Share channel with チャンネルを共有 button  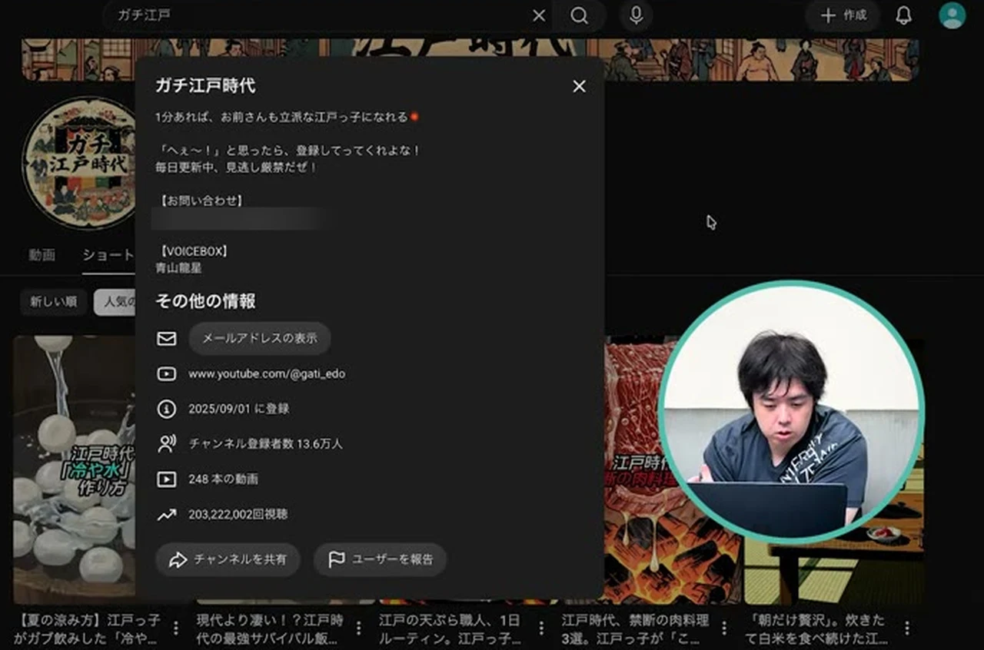pos(228,559)
